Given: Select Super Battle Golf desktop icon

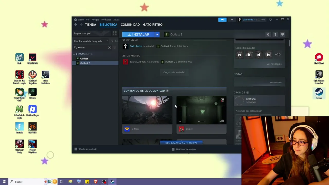Looking at the screenshot, I should click(x=20, y=95).
